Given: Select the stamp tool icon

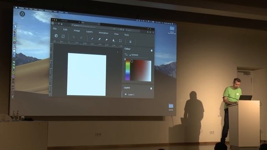Looking at the screenshot, I should [113, 40].
